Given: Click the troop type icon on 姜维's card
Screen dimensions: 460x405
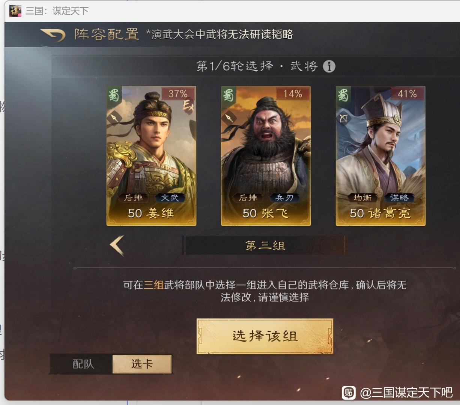Looking at the screenshot, I should [x=114, y=118].
